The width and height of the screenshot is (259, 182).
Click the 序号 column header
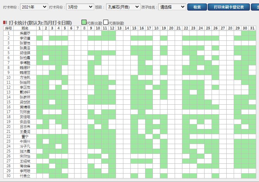8,28
